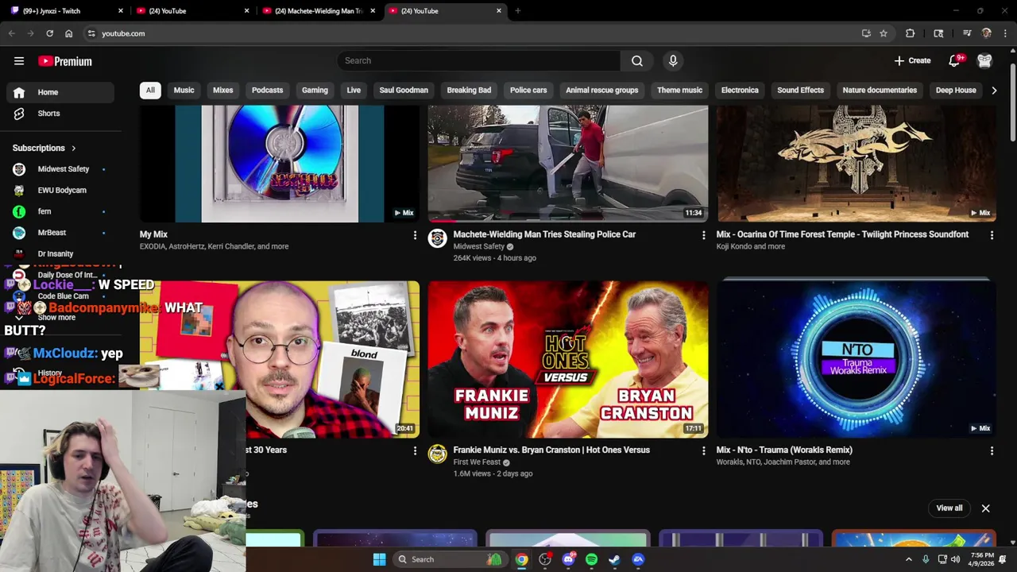Select the All filter chip
This screenshot has width=1017, height=572.
tap(150, 91)
